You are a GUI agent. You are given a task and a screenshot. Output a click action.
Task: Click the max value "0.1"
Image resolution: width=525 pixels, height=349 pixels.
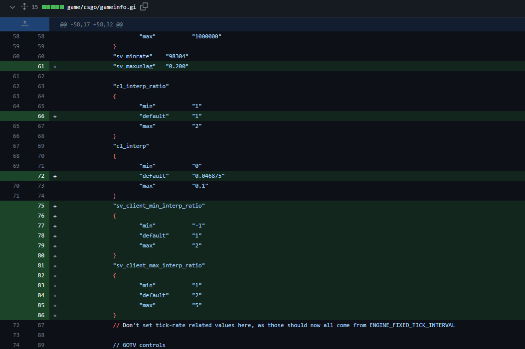click(200, 186)
